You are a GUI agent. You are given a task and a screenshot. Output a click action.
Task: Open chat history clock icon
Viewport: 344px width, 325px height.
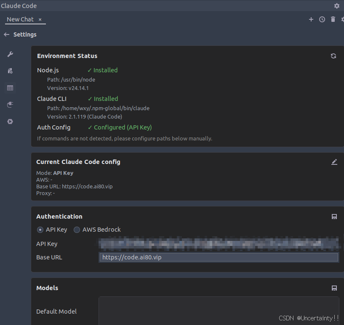pos(322,19)
